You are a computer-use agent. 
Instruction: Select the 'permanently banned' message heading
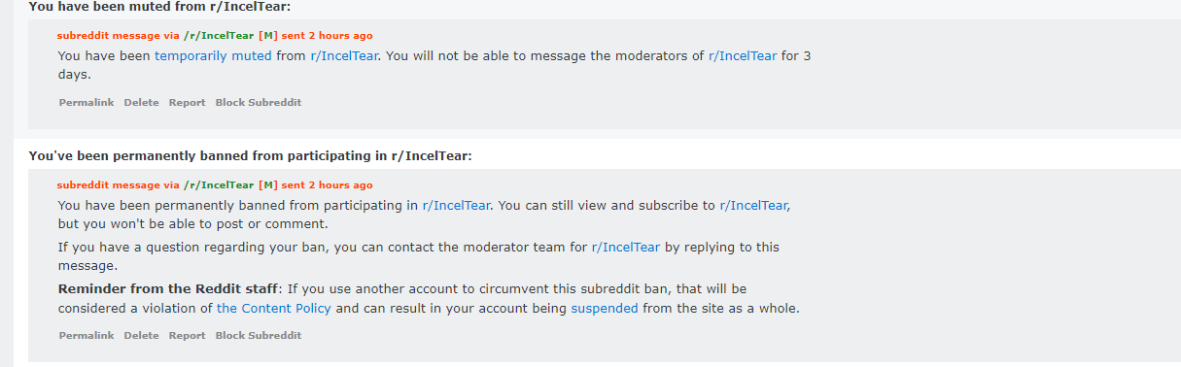pyautogui.click(x=250, y=155)
